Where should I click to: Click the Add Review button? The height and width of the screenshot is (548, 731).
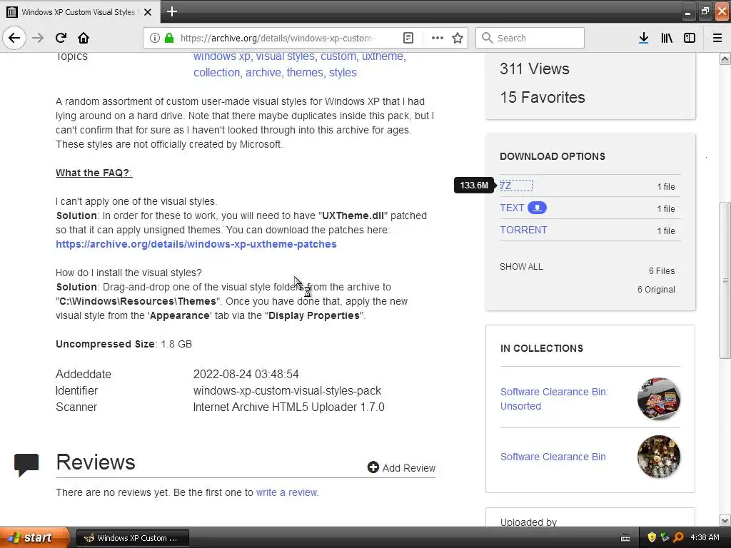click(401, 467)
